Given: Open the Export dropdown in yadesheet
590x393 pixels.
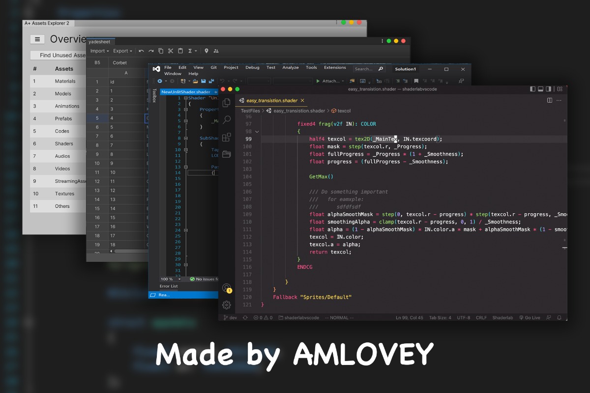Looking at the screenshot, I should (122, 51).
